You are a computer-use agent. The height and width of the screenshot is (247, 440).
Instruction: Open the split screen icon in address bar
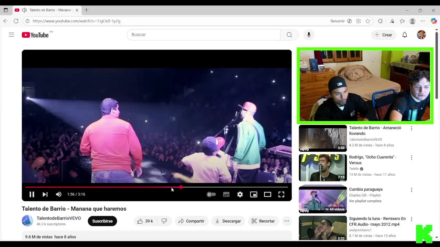(359, 21)
